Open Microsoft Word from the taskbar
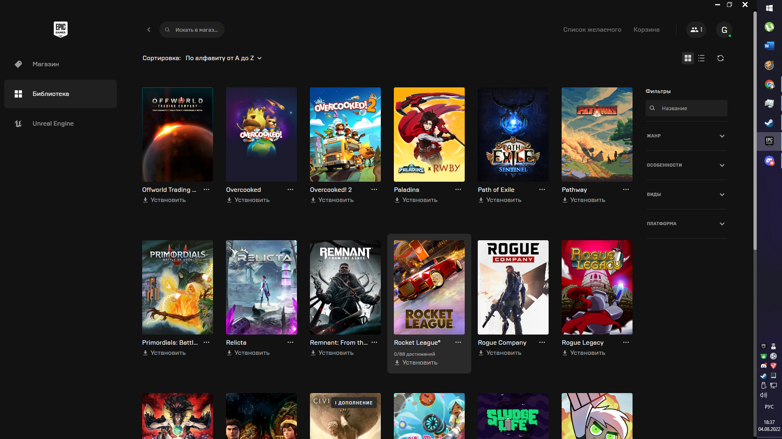Image resolution: width=782 pixels, height=439 pixels. (769, 46)
